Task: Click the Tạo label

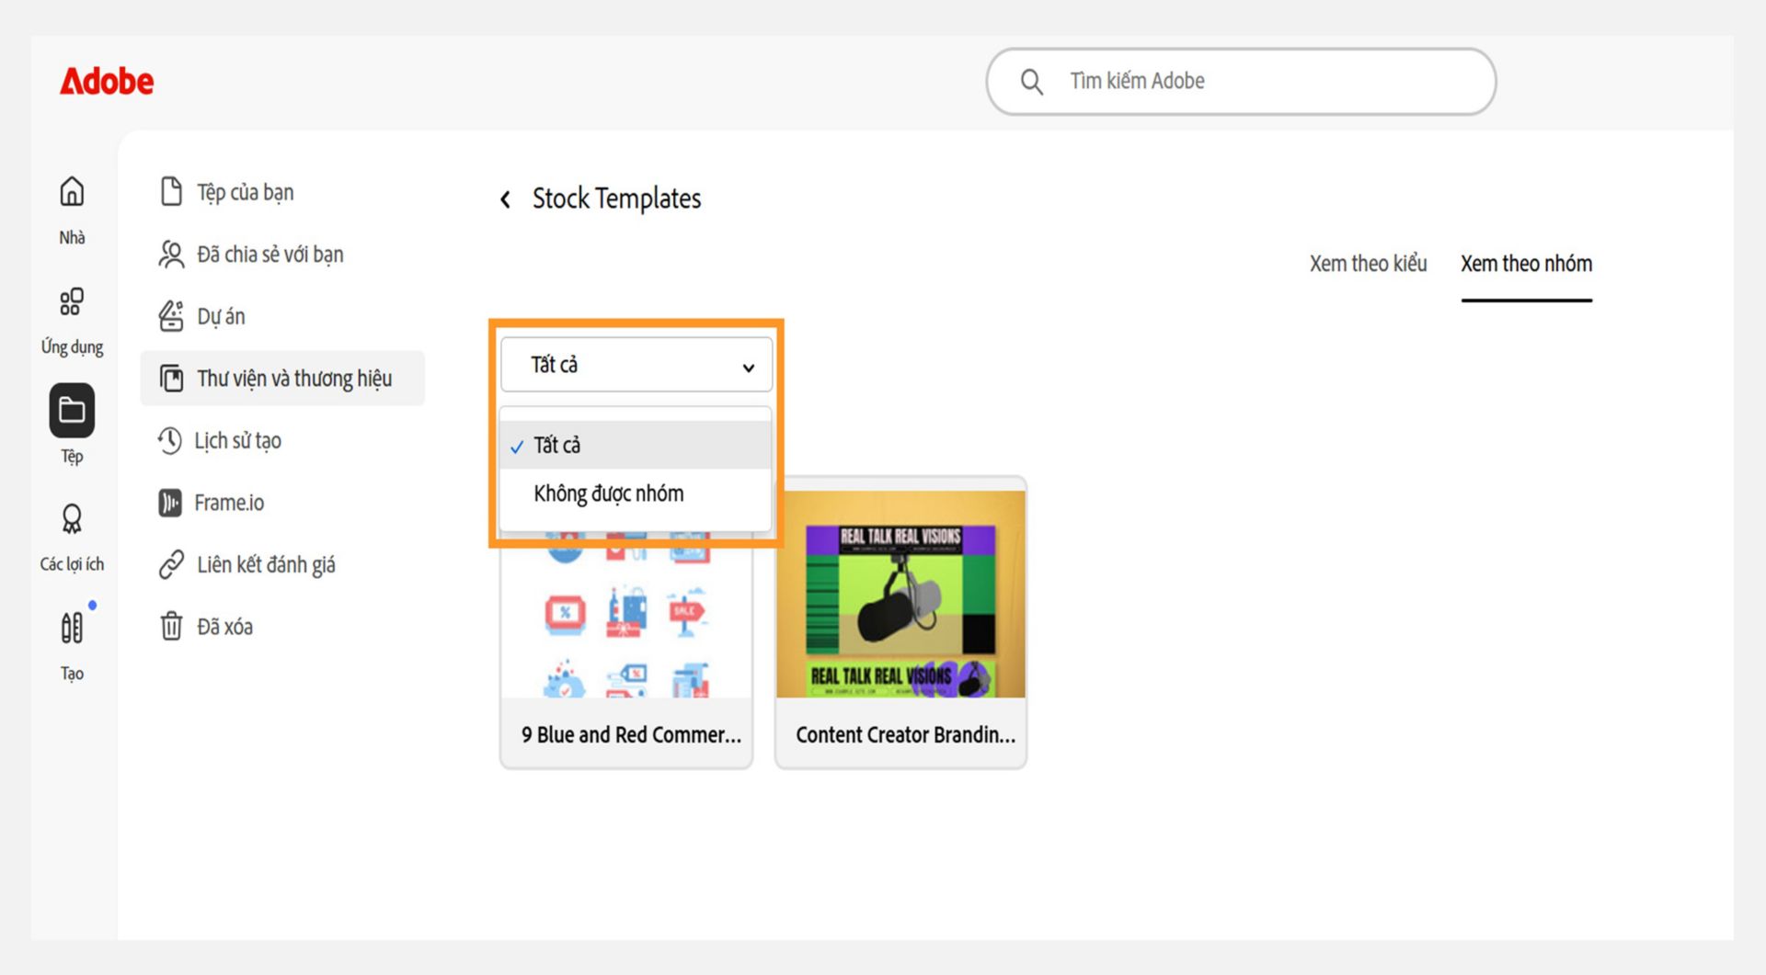Action: pyautogui.click(x=72, y=674)
